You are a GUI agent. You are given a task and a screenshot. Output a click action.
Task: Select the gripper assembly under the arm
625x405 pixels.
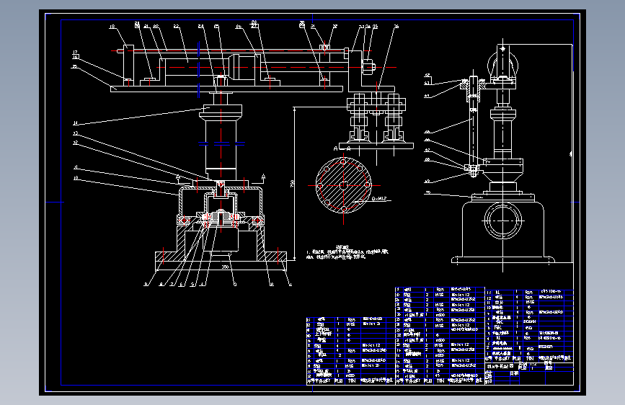tap(376, 123)
